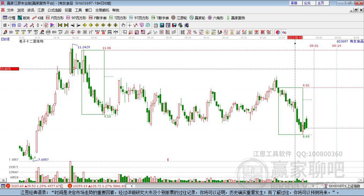
Task: Open the 公式选股 menu
Action: pyautogui.click(x=54, y=10)
